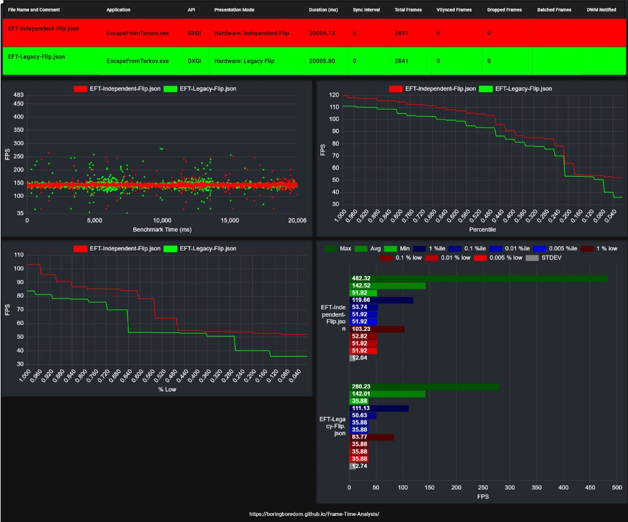This screenshot has width=628, height=522.
Task: Click the Sync Interval column header
Action: click(366, 10)
